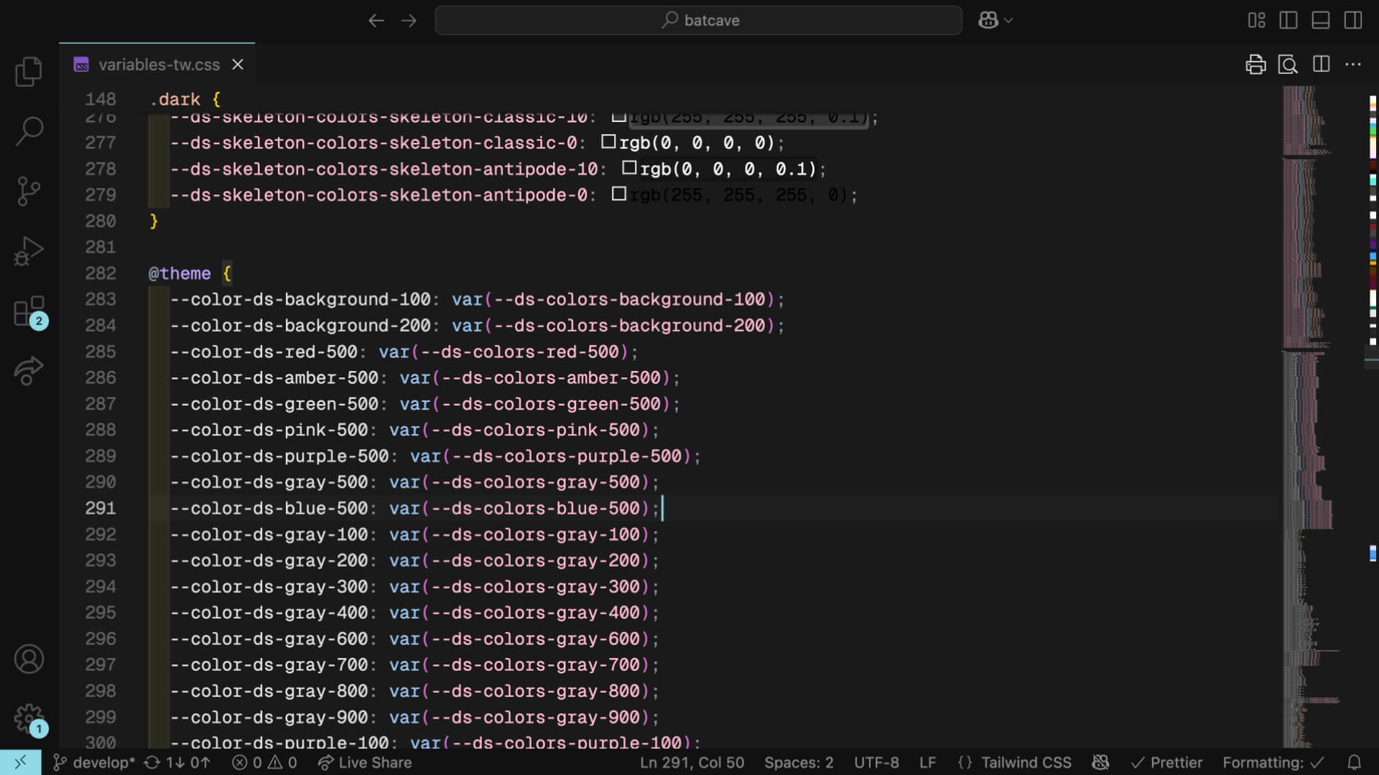Click Formatting status item

[x=1273, y=762]
